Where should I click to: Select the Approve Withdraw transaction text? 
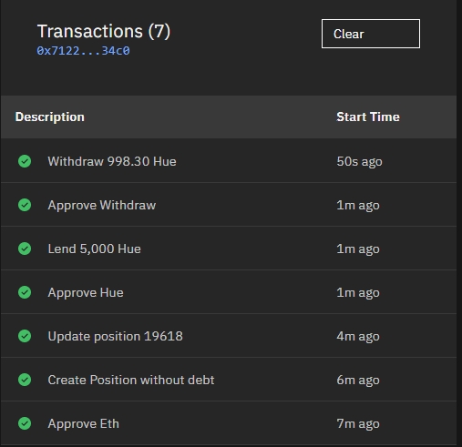[x=102, y=205]
